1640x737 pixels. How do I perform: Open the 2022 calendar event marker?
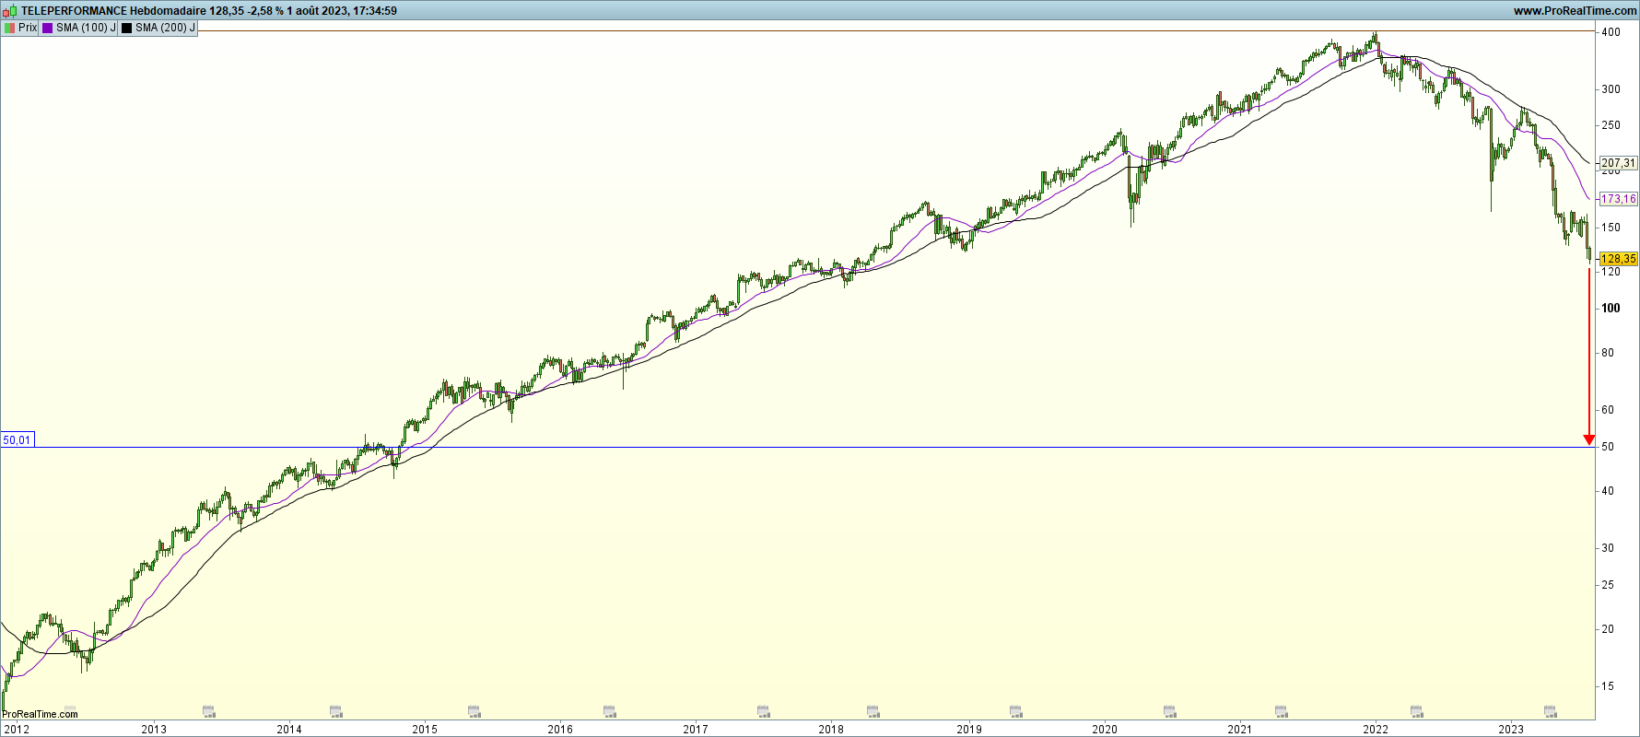pyautogui.click(x=1417, y=711)
